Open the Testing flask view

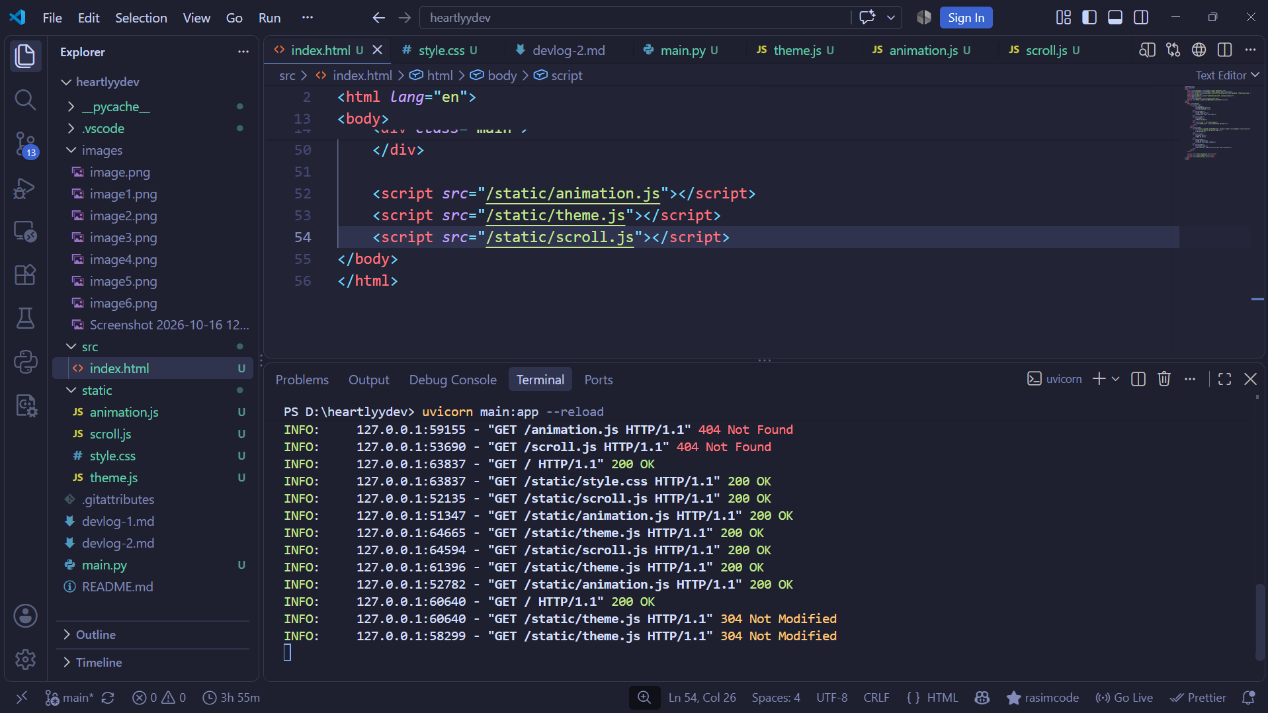coord(25,318)
